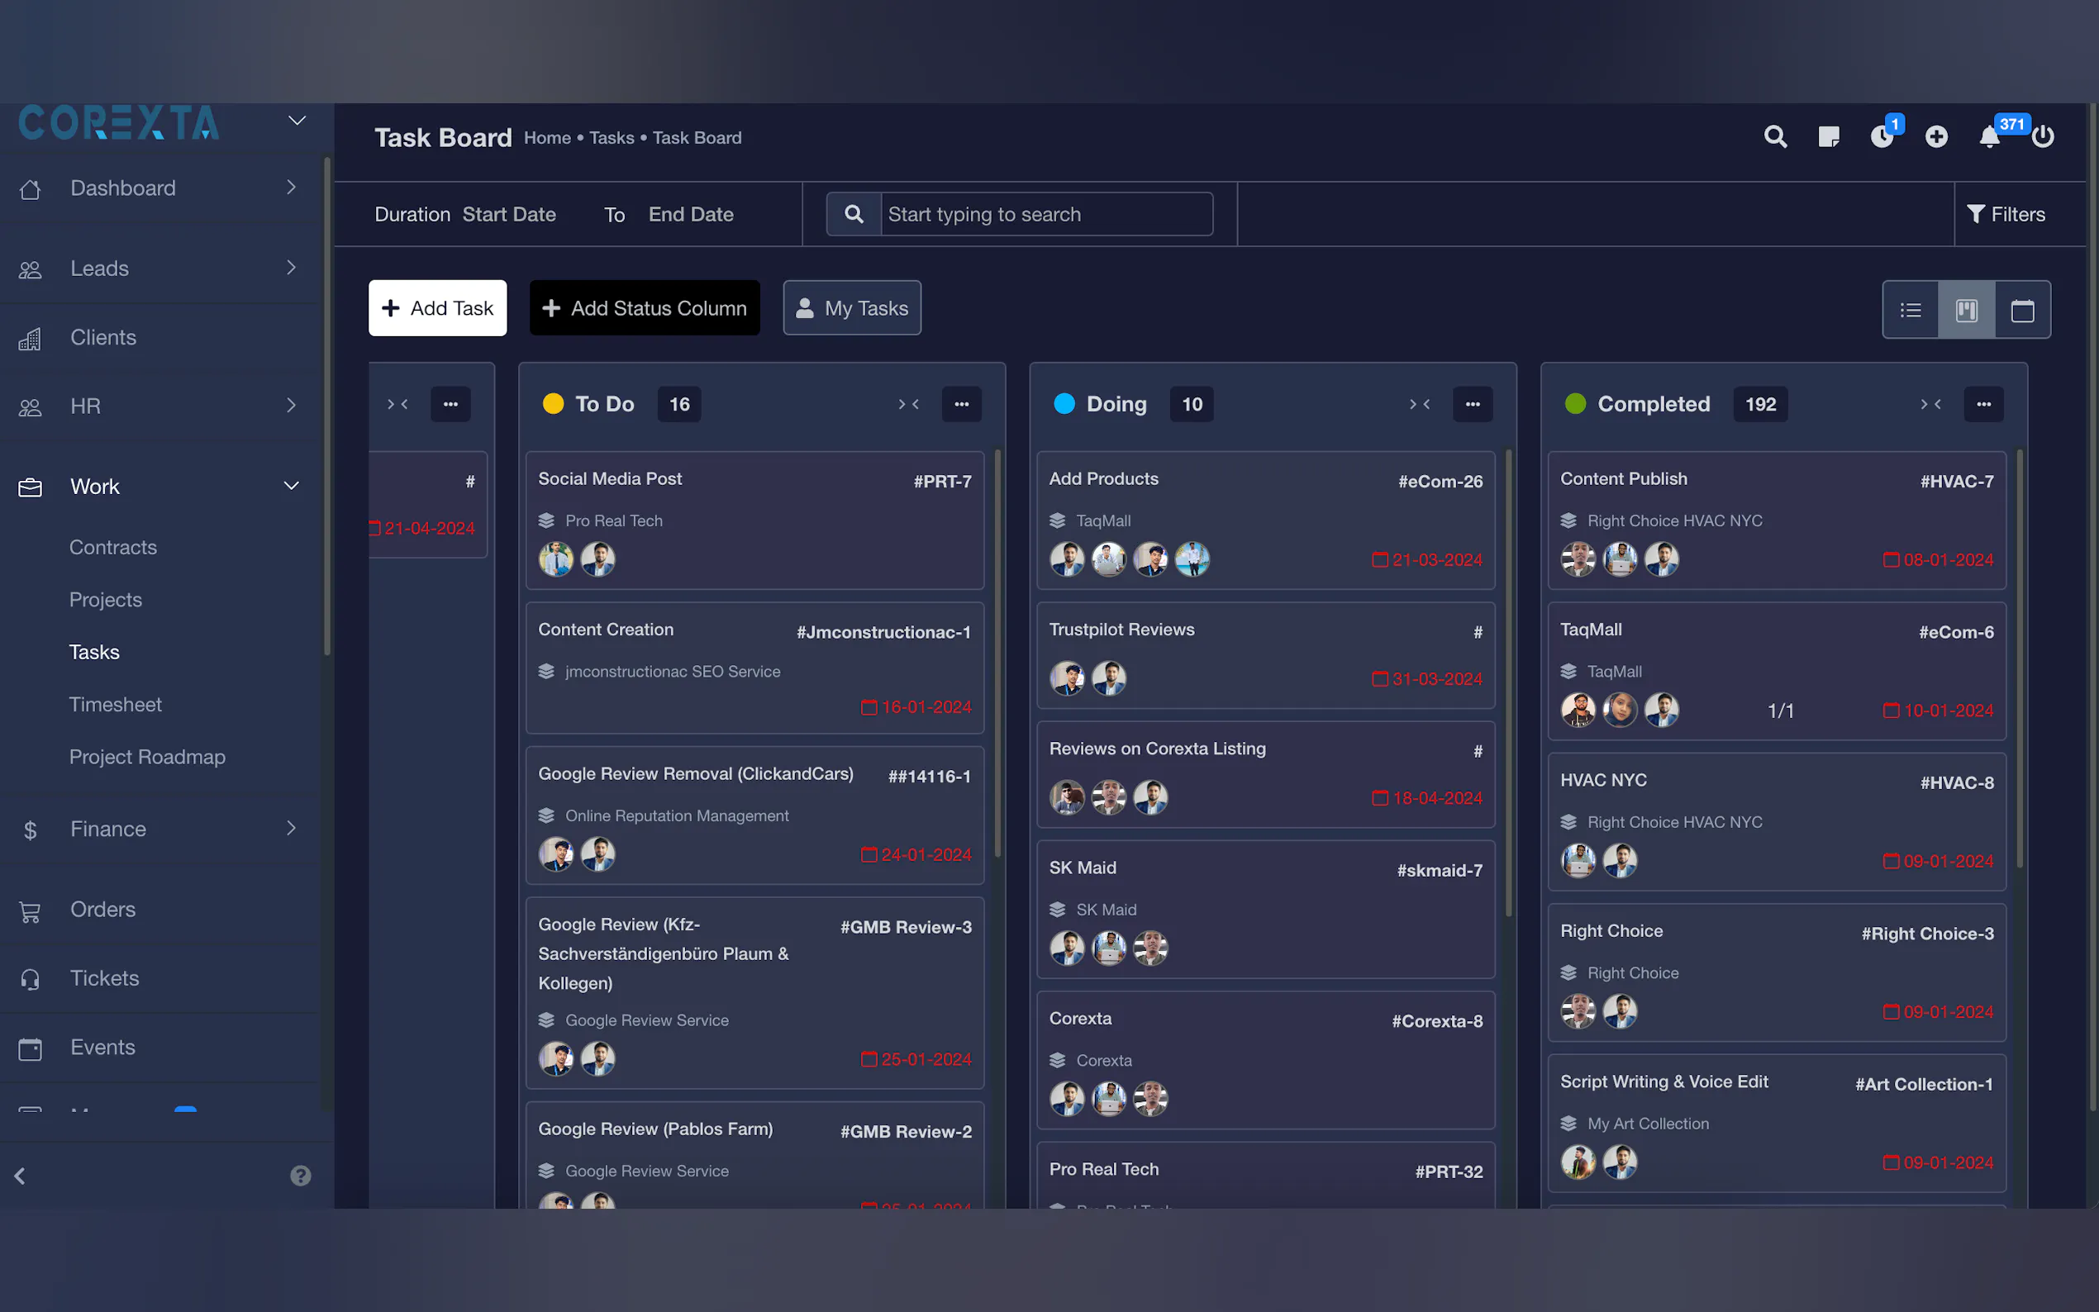2099x1312 pixels.
Task: Open sticky notes icon in header
Action: pyautogui.click(x=1828, y=137)
